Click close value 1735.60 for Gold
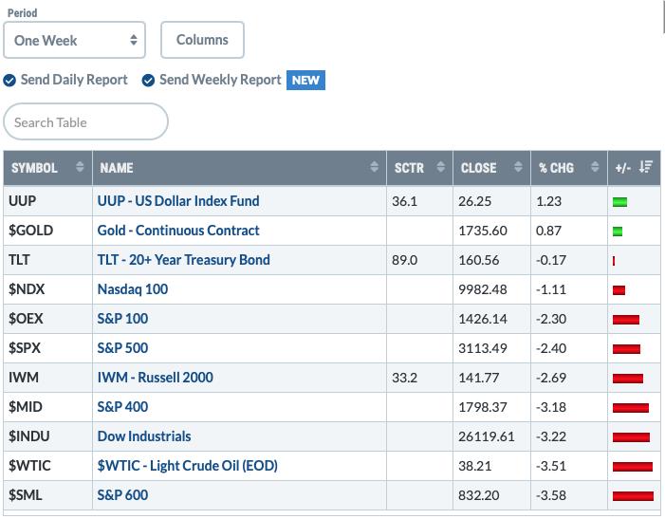The width and height of the screenshot is (665, 519). click(483, 231)
